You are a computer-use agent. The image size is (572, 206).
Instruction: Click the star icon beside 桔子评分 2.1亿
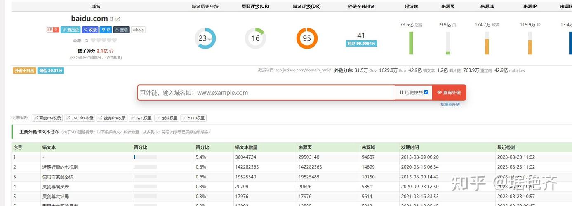111,51
